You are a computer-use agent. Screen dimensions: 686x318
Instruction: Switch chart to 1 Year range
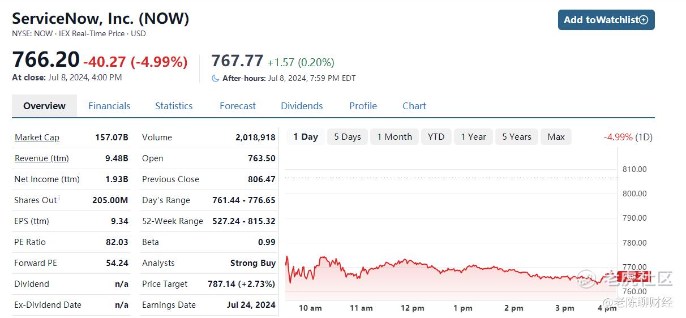473,137
